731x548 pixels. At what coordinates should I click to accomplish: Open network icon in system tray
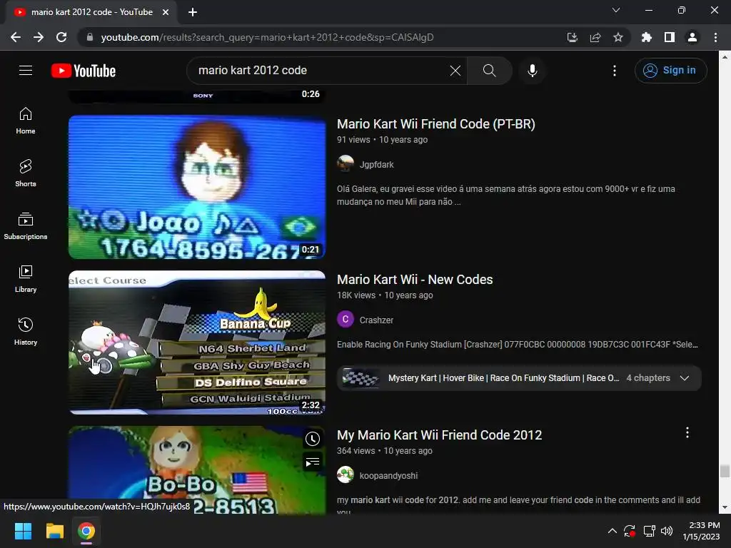[x=649, y=531]
